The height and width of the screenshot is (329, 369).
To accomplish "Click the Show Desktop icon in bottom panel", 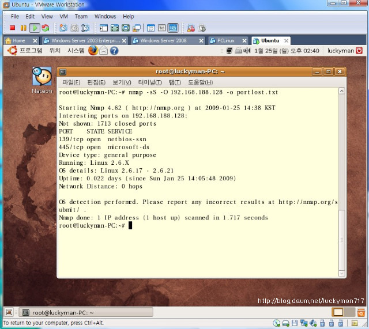I will click(9, 312).
